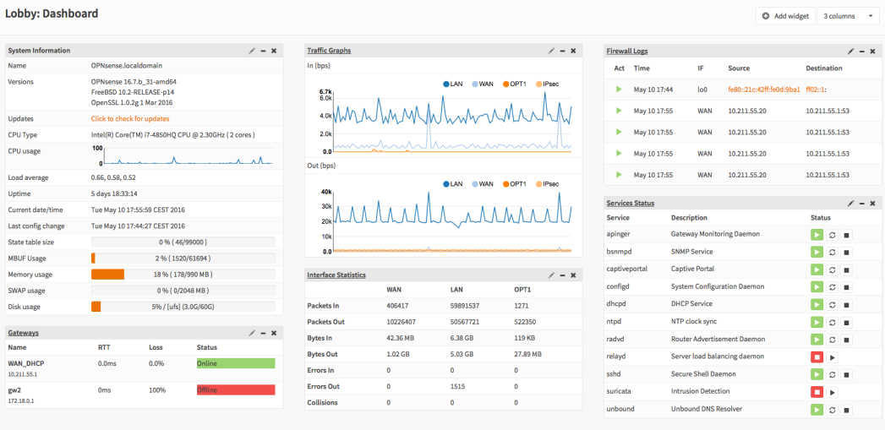
Task: Click the ff02::1: destination address
Action: pos(817,90)
